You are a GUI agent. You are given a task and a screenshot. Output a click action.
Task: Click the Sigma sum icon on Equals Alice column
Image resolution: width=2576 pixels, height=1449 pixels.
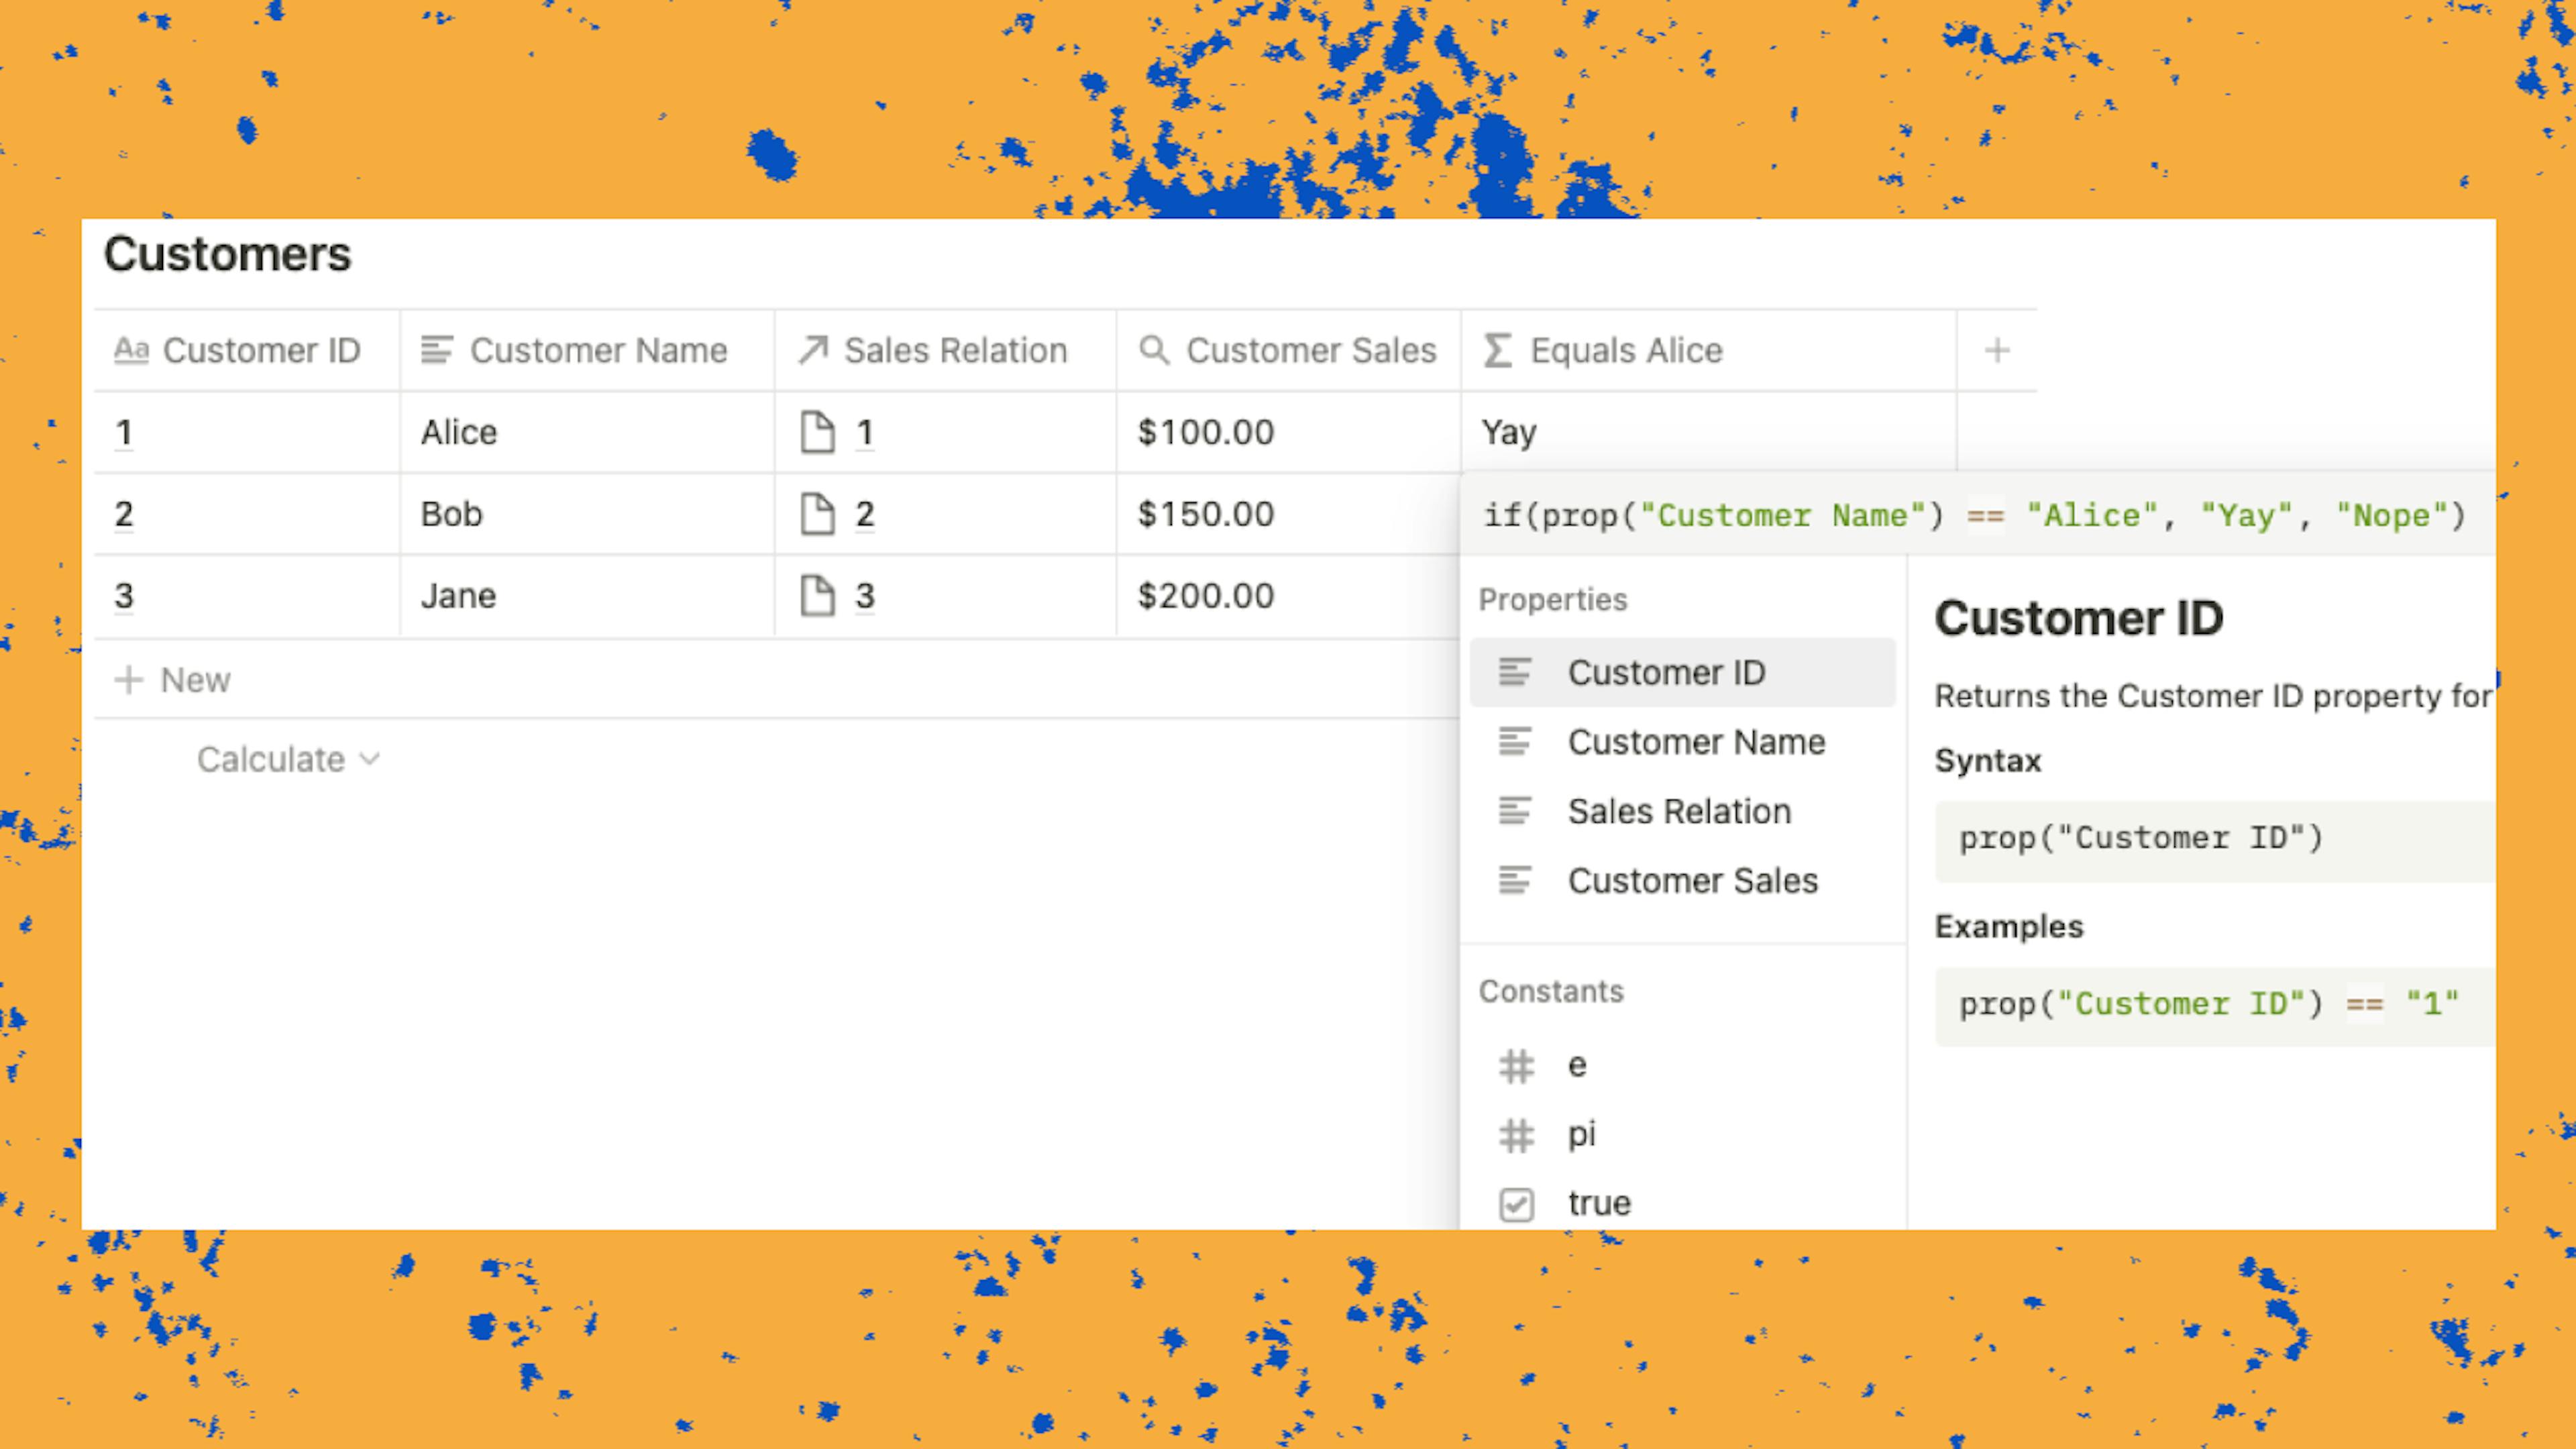point(1499,350)
